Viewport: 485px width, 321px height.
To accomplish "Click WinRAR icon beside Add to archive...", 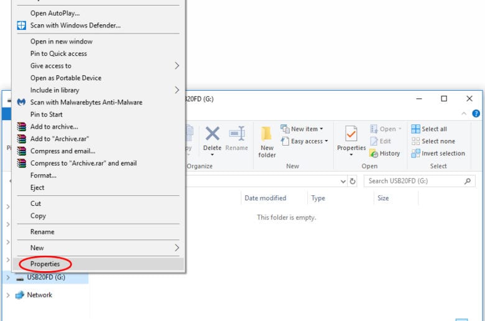I will 21,127.
